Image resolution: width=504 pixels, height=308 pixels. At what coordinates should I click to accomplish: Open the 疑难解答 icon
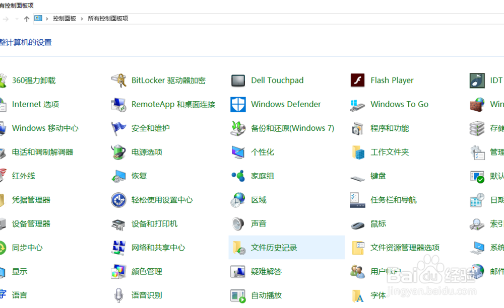238,271
